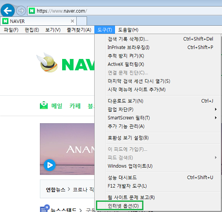
Task: Click the blue Back arrow button
Action: (8, 11)
